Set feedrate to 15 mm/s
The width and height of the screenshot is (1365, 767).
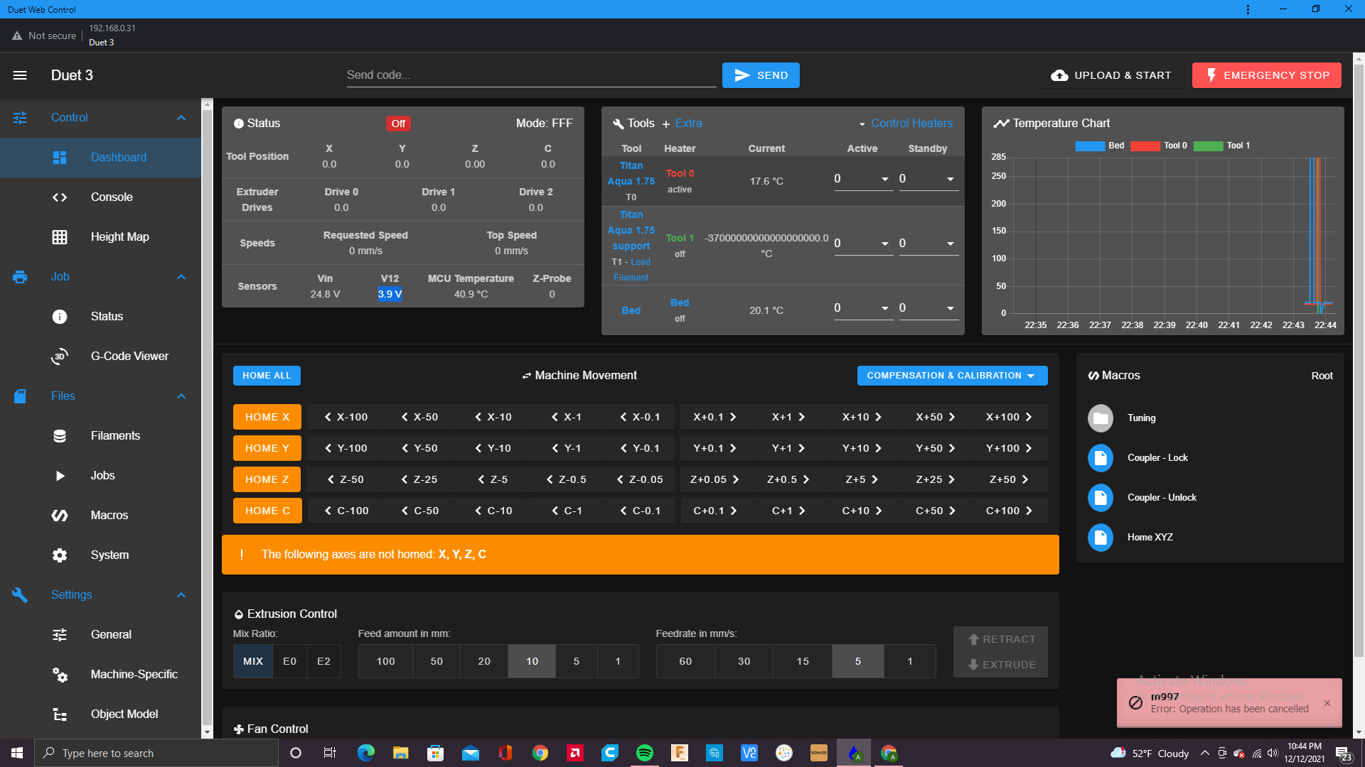[803, 661]
